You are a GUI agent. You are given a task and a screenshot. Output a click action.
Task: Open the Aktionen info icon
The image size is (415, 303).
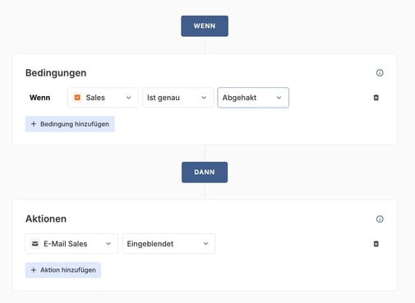tap(380, 219)
